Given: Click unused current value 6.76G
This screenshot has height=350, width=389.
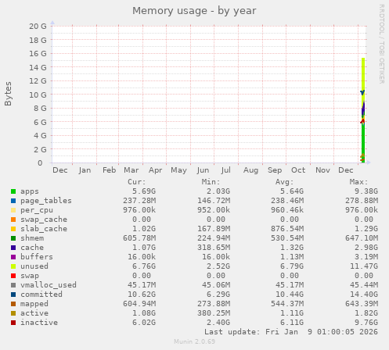Looking at the screenshot, I should [144, 266].
